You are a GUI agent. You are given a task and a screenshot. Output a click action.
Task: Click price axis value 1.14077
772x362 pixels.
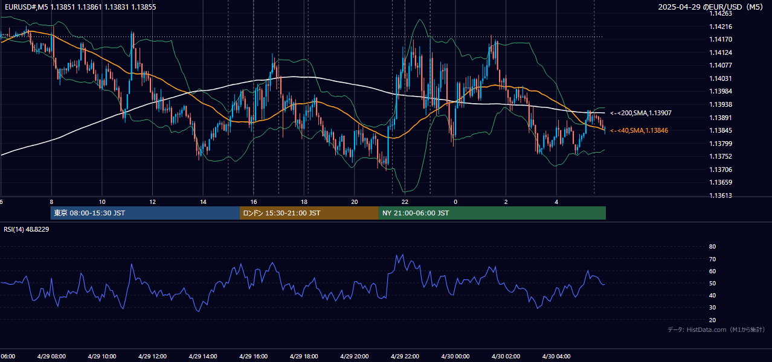(720, 65)
